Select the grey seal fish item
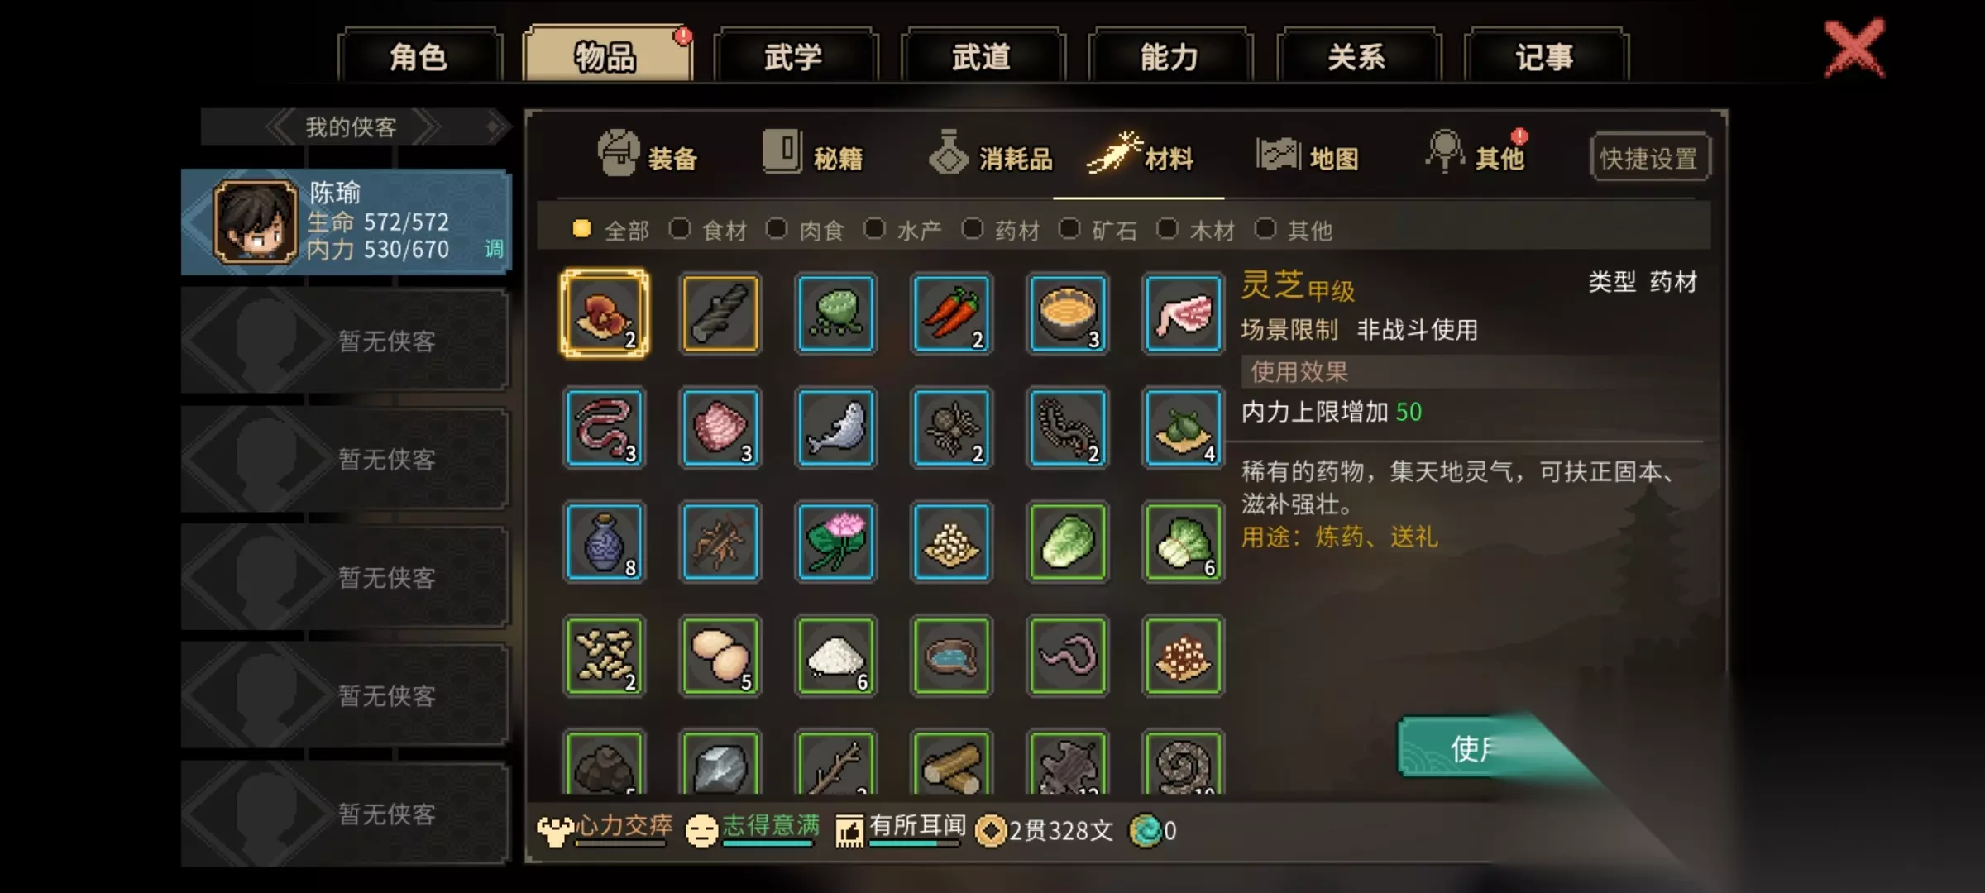 point(836,428)
